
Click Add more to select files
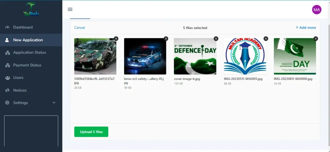pos(306,28)
